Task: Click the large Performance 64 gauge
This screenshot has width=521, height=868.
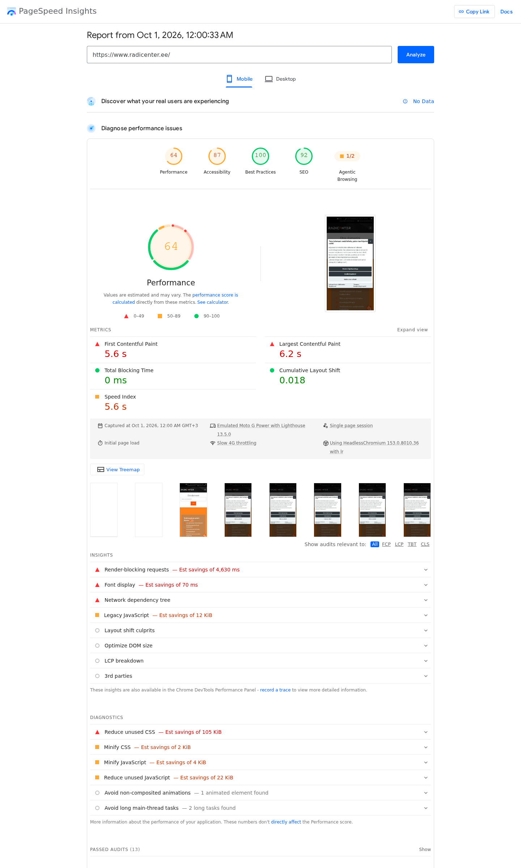Action: 171,247
